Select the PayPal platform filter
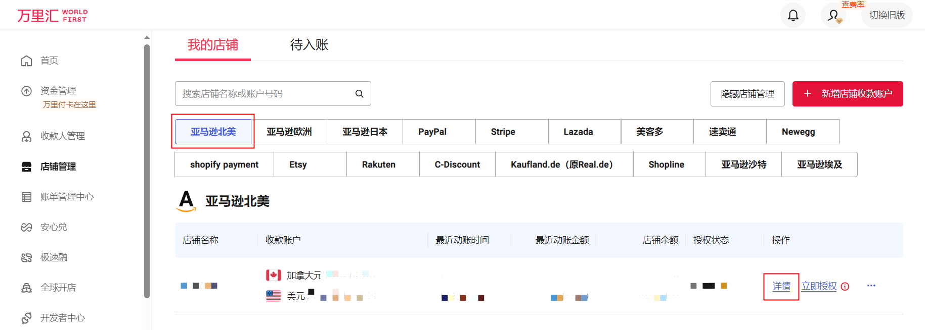 pyautogui.click(x=432, y=132)
